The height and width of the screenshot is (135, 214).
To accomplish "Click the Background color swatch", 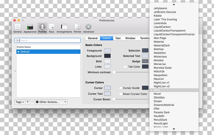I will pos(107,56).
